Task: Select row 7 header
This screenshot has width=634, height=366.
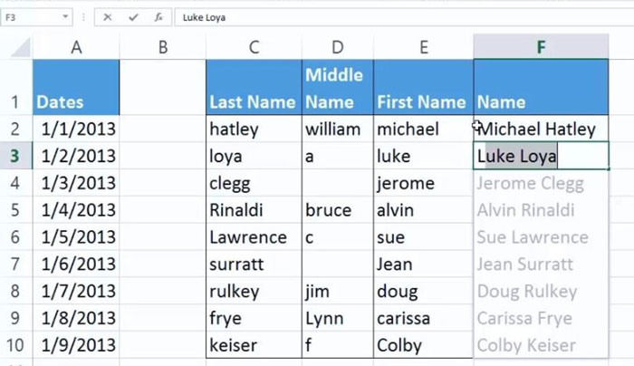Action: [x=15, y=265]
